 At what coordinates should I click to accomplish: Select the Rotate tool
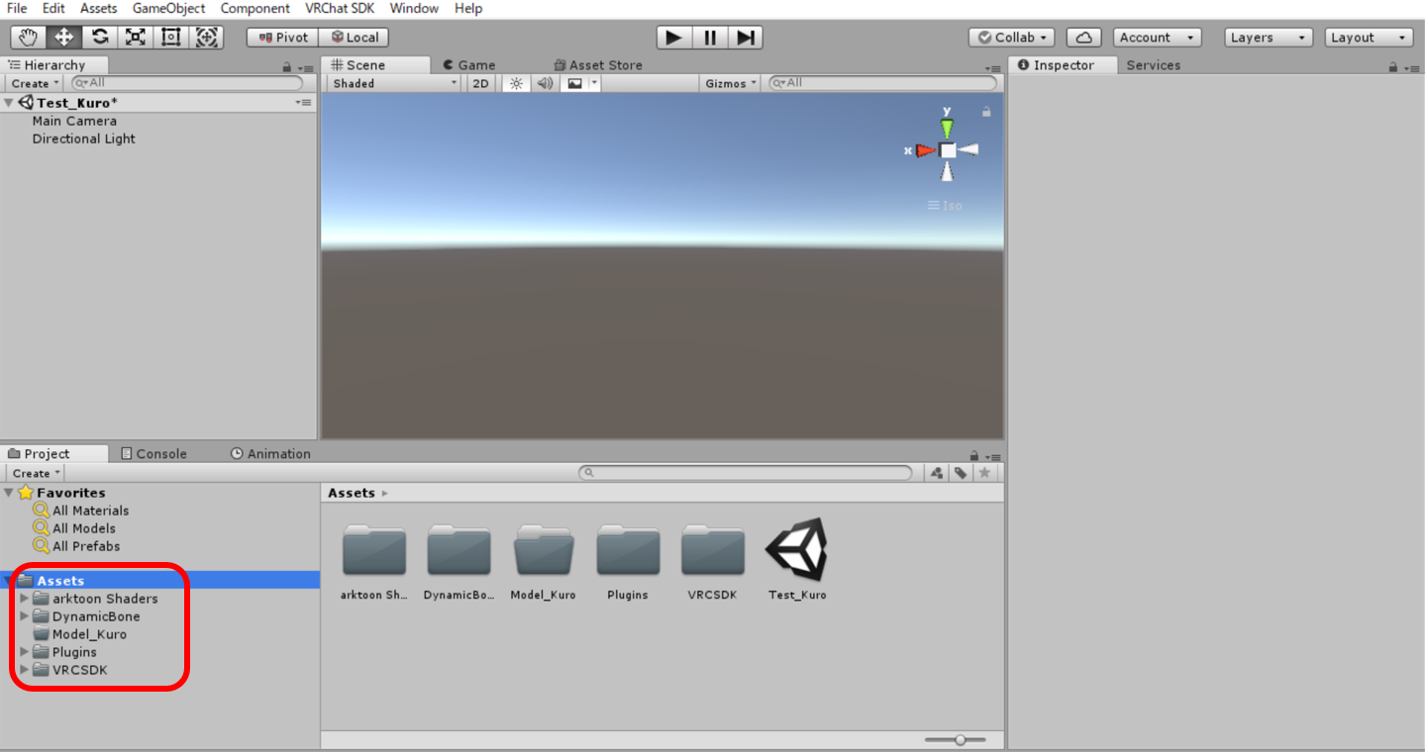tap(100, 38)
